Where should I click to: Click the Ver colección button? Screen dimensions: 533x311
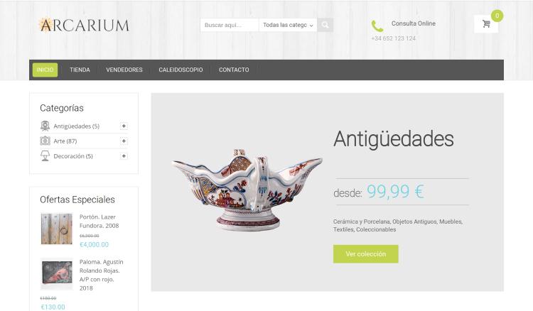(366, 254)
